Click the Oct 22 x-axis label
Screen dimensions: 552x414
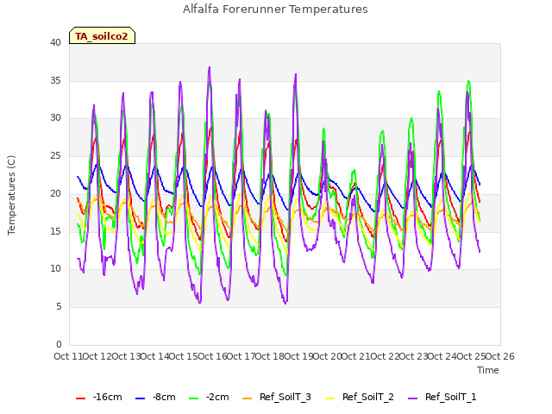pos(385,356)
